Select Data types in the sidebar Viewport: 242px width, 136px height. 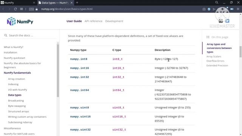(x=15, y=95)
